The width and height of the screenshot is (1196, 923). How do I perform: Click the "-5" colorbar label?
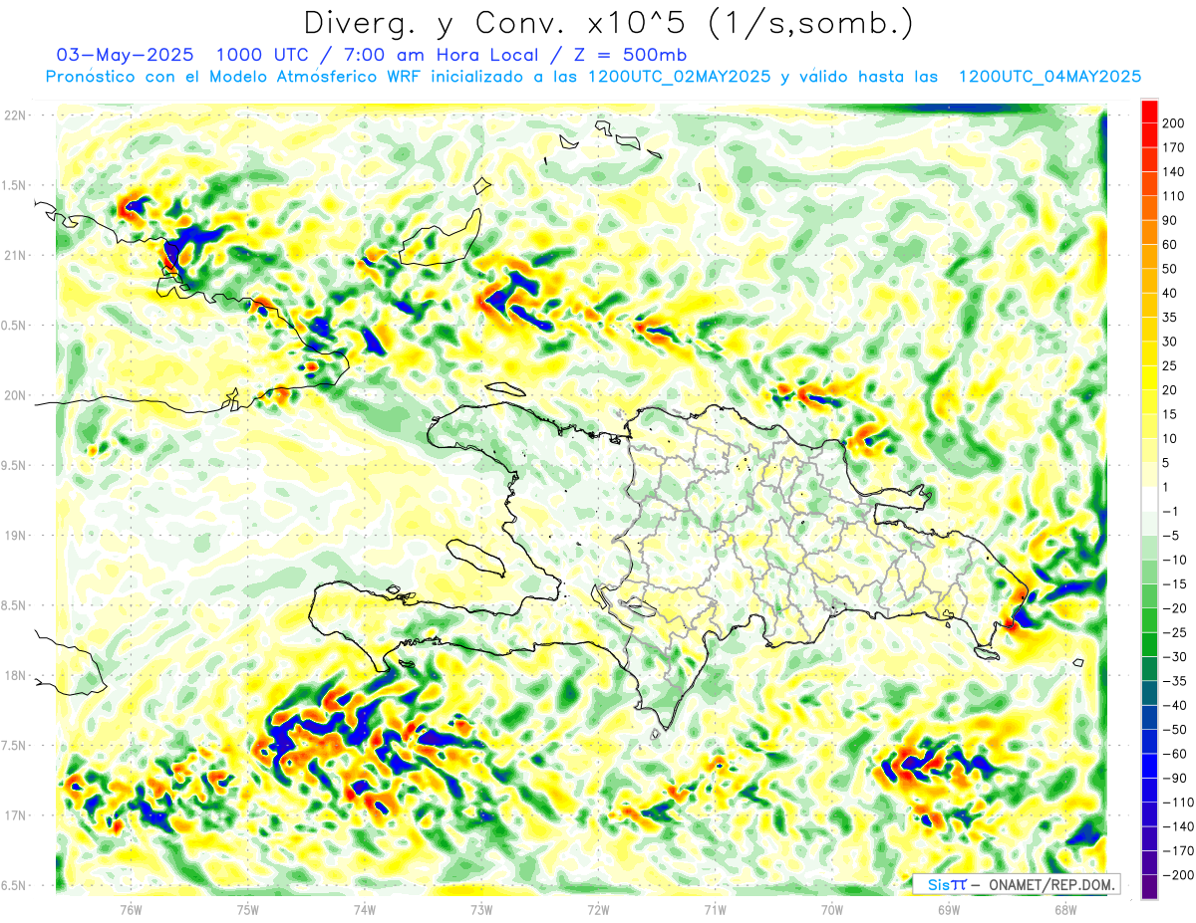point(1172,536)
